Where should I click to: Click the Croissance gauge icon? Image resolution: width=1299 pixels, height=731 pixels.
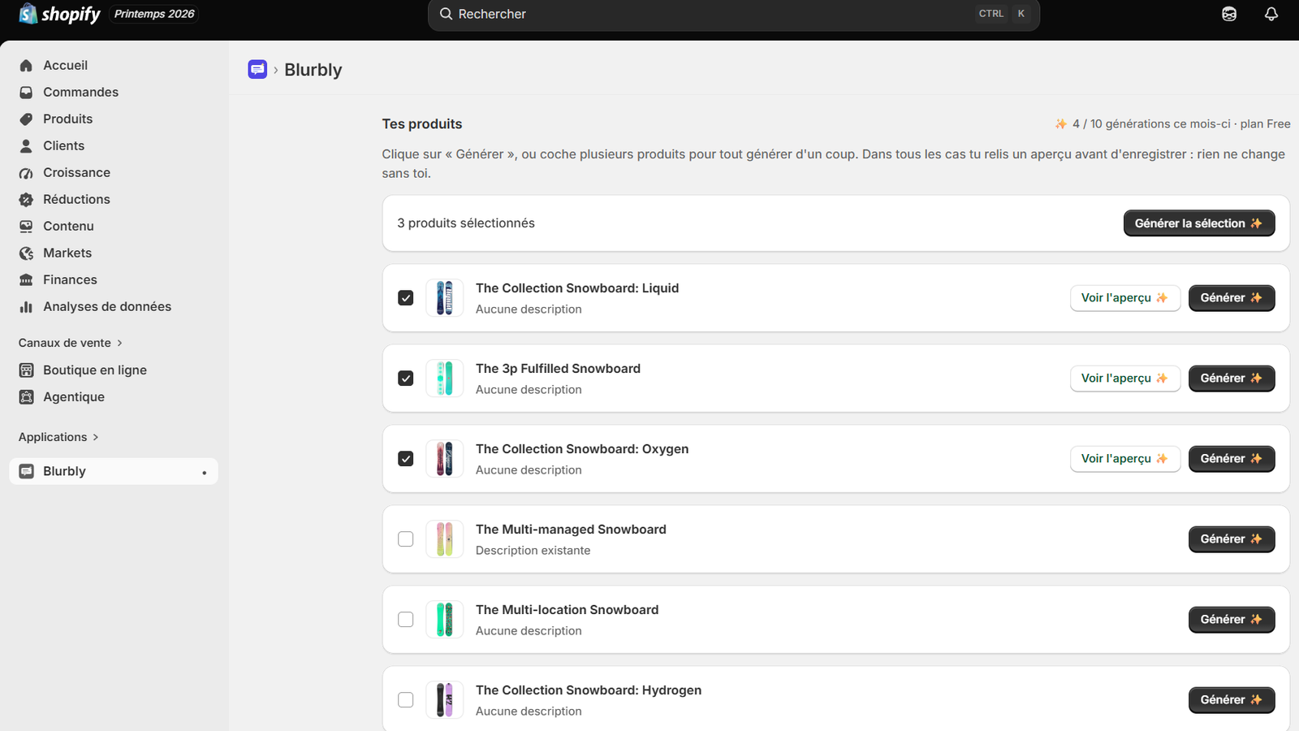pyautogui.click(x=26, y=173)
